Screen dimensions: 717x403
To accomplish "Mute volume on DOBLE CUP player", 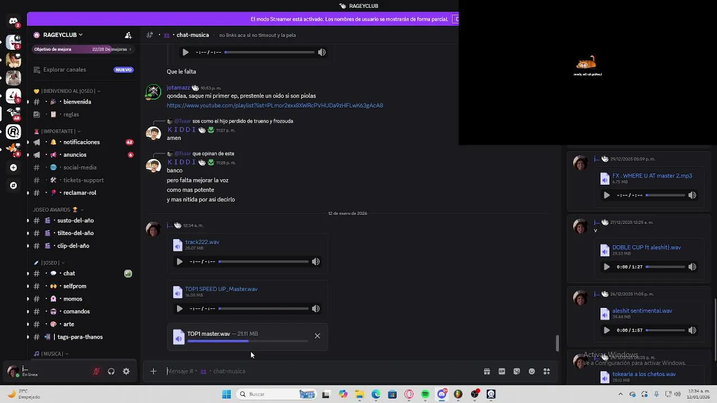I will coord(692,267).
